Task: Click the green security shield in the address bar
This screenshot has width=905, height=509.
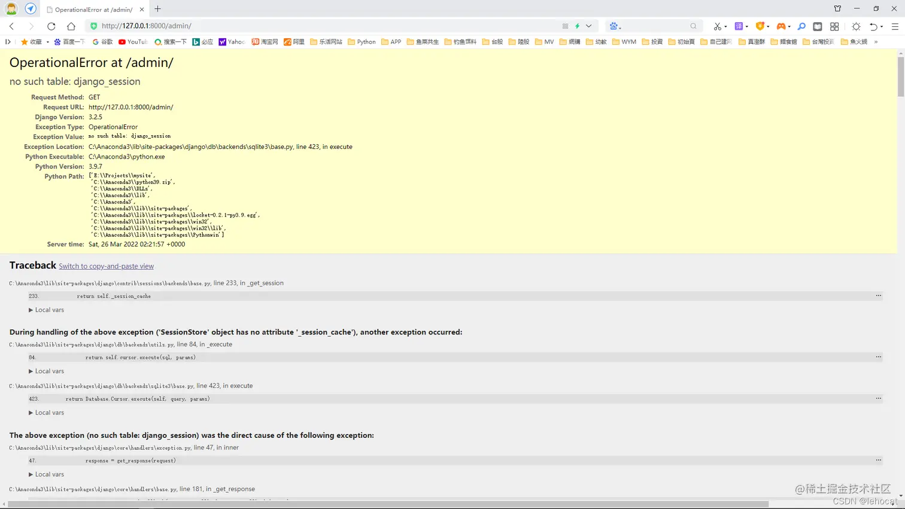Action: point(94,26)
